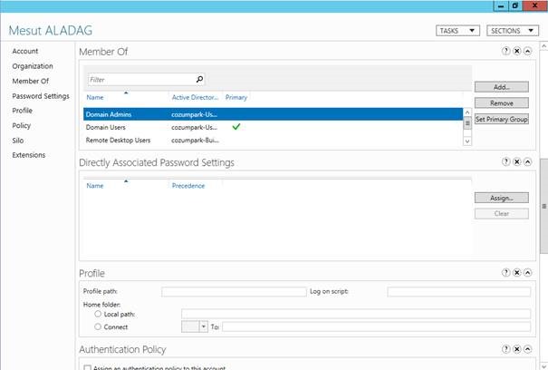Collapse the Profile section
This screenshot has height=370, width=548.
coord(528,272)
